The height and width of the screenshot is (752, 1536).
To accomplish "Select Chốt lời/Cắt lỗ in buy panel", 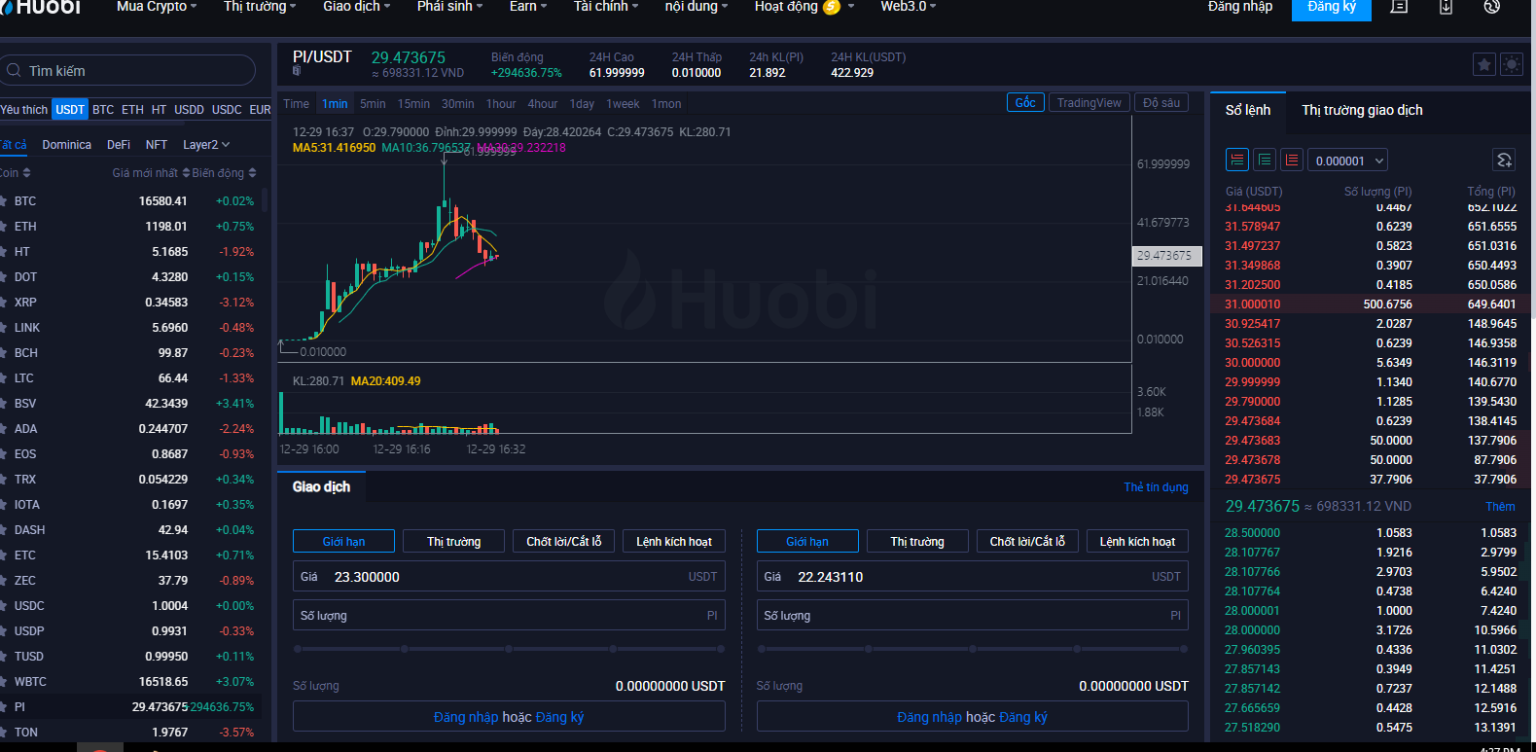I will pyautogui.click(x=564, y=541).
